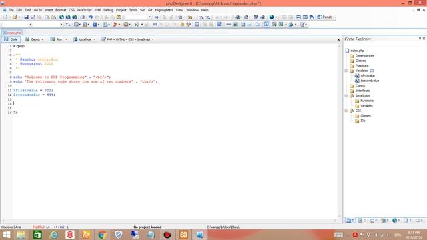Click the vertical split window icon

click(x=305, y=17)
